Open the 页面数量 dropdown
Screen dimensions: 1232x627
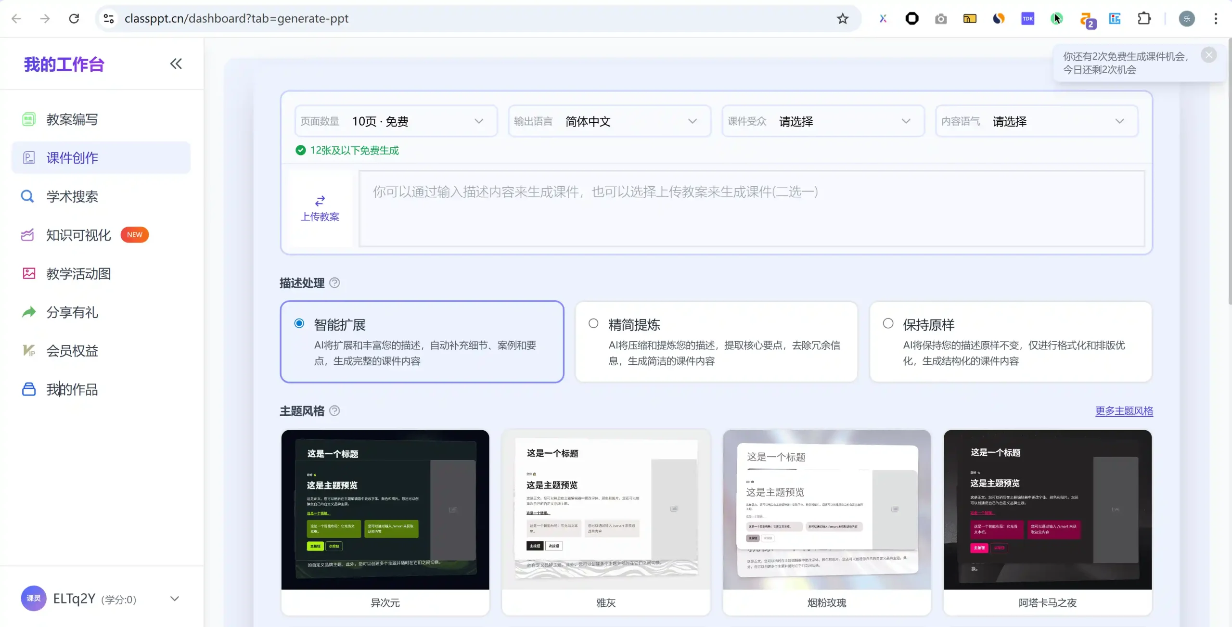(x=396, y=121)
